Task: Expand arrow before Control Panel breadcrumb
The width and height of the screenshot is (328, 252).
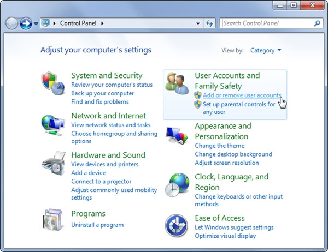Action: pos(54,23)
